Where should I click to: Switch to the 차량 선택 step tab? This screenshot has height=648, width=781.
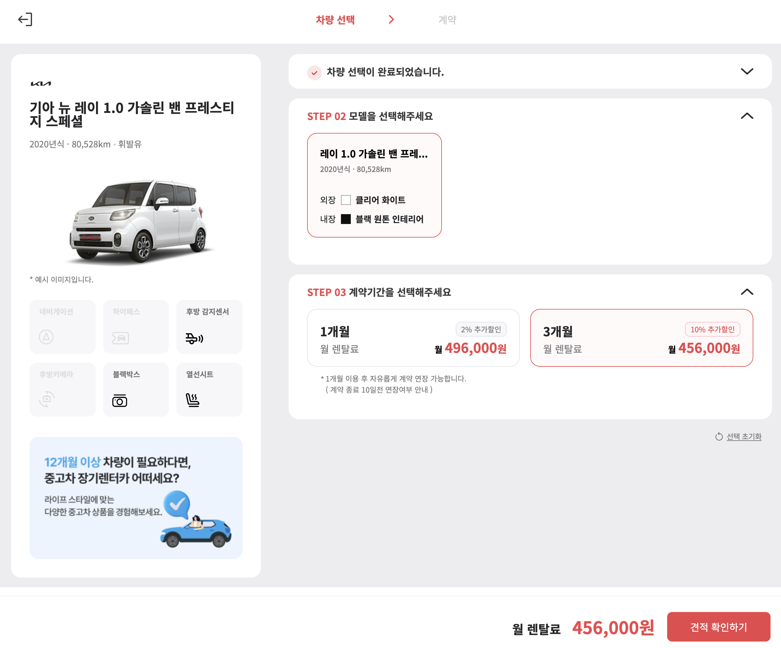coord(335,20)
